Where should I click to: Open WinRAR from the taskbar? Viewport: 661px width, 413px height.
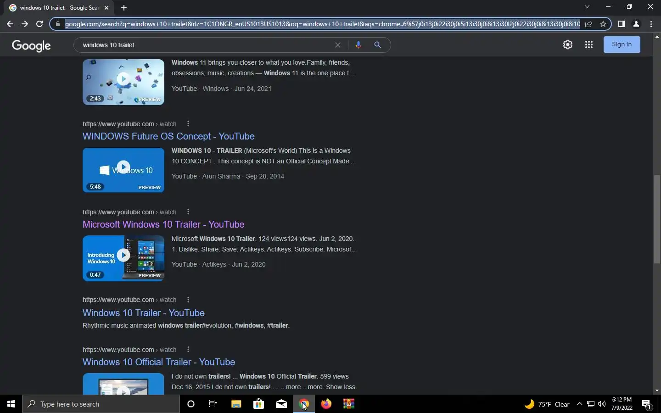pyautogui.click(x=349, y=404)
